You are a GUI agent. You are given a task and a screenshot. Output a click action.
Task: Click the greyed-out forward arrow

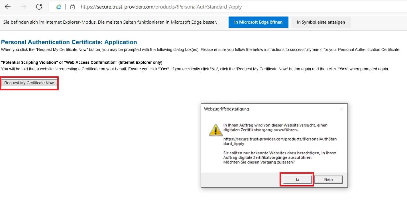[x=23, y=7]
